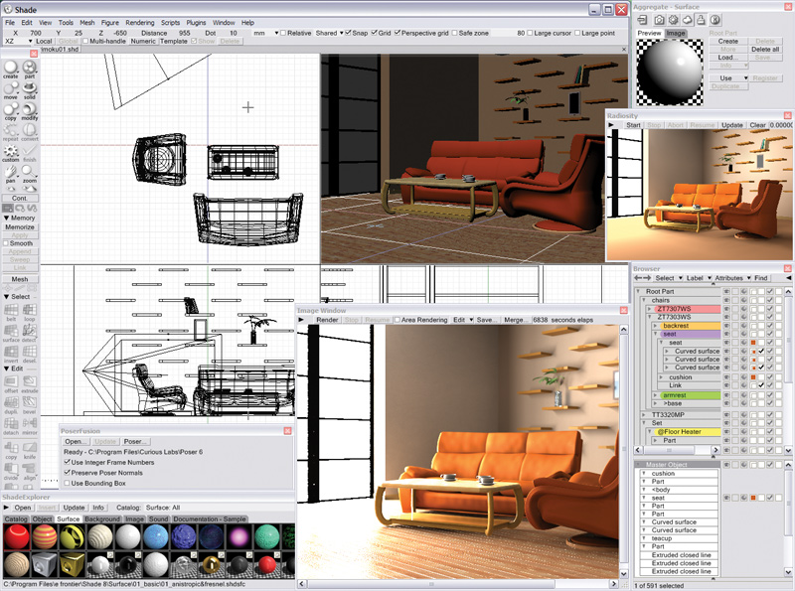Image resolution: width=795 pixels, height=591 pixels.
Task: Toggle the Grid checkbox
Action: tap(375, 33)
